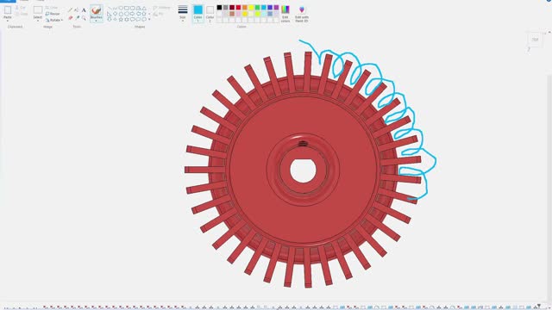Choose the Six-point star shape
Viewport: 552px width, 310px height.
[127, 19]
